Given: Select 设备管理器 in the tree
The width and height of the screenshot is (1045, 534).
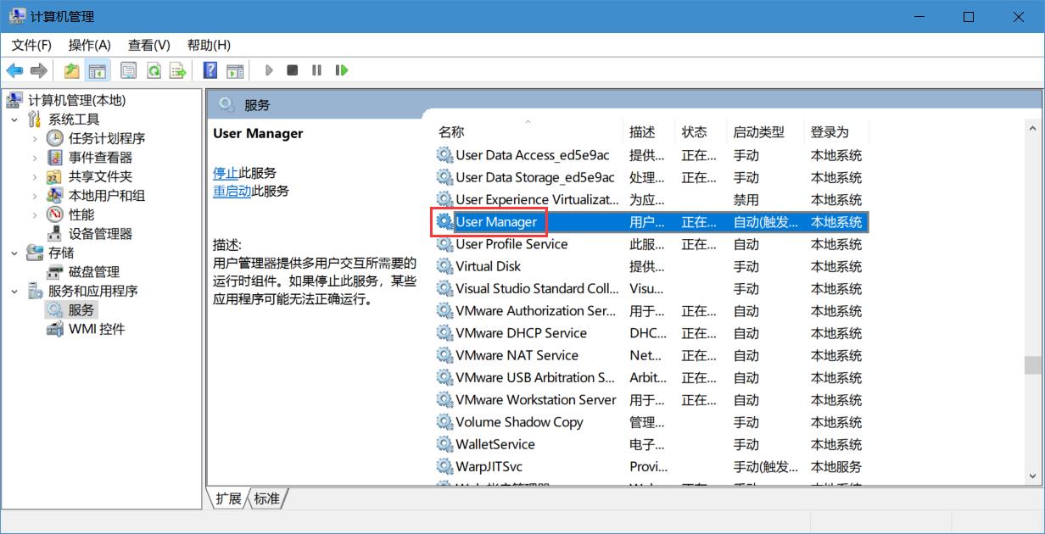Looking at the screenshot, I should [x=100, y=234].
